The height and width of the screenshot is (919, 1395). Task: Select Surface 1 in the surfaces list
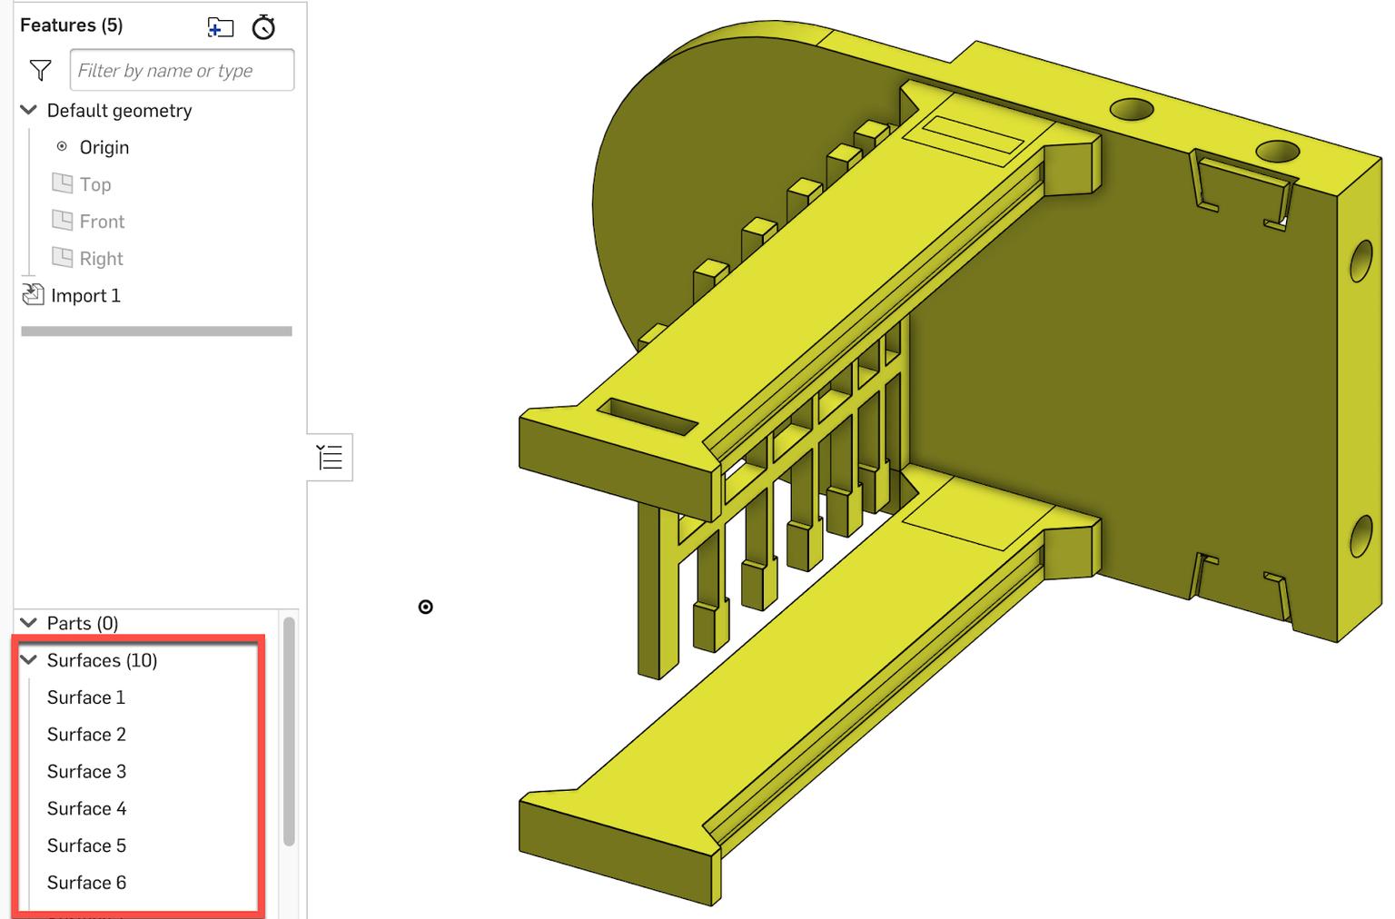pyautogui.click(x=86, y=697)
